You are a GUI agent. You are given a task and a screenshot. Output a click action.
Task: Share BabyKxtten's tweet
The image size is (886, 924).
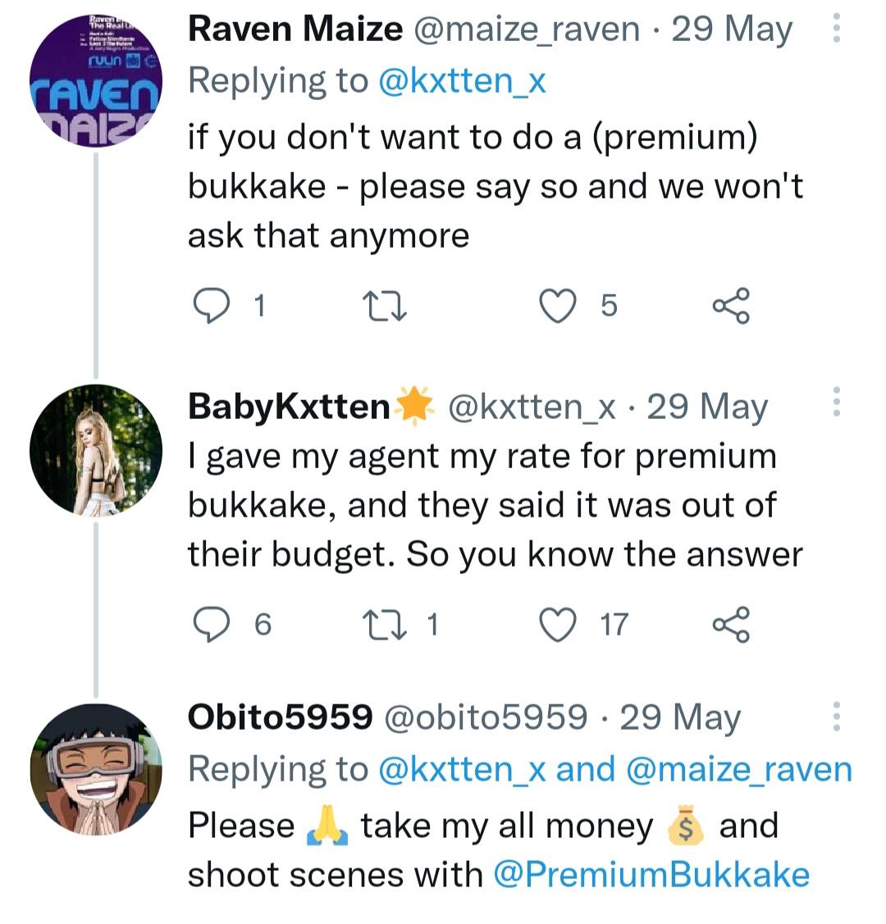(x=730, y=625)
